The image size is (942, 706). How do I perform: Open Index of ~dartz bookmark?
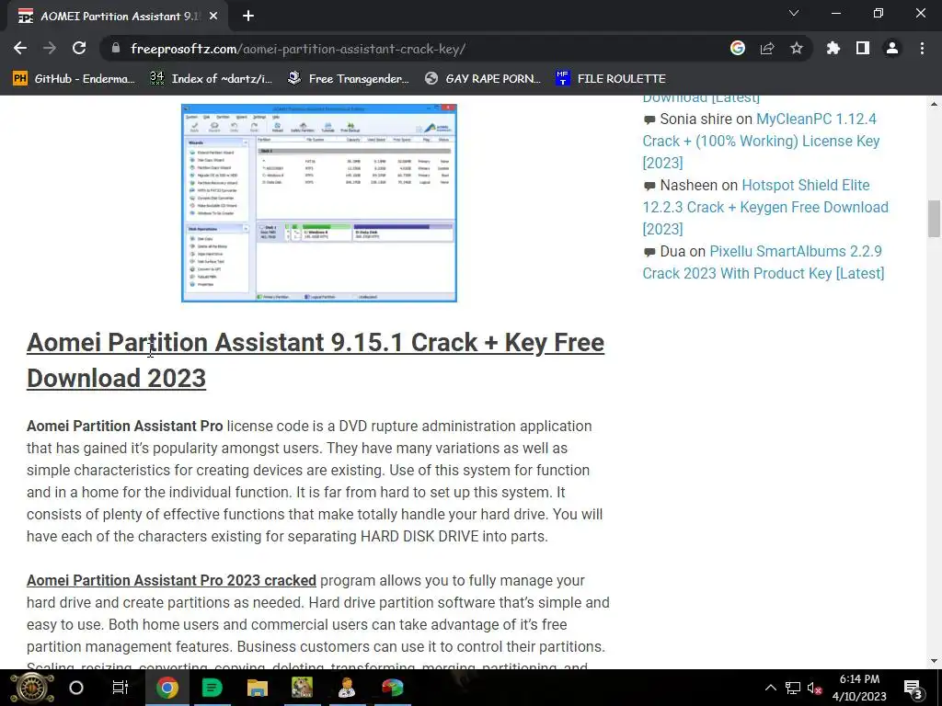click(211, 79)
